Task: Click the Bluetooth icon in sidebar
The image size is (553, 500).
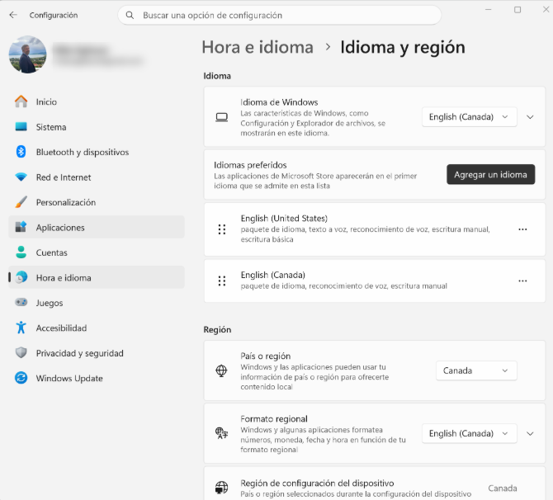Action: (21, 152)
